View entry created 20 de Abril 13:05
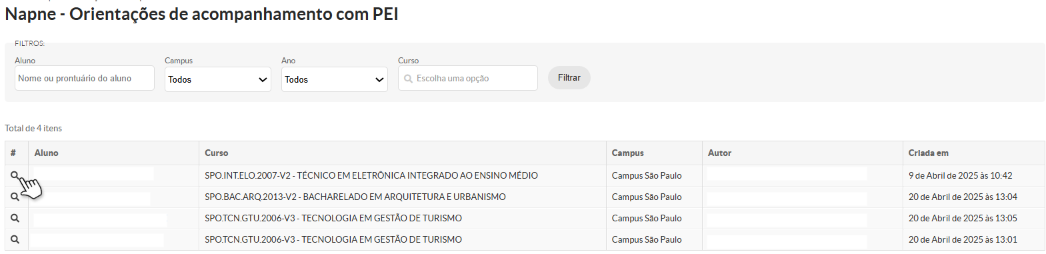Viewport: 1046px width, 254px height. (x=15, y=218)
